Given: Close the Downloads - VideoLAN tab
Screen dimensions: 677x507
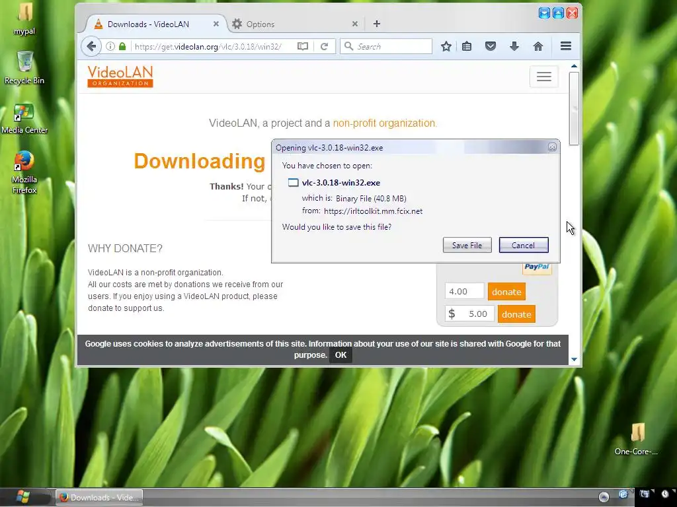Looking at the screenshot, I should (x=216, y=24).
